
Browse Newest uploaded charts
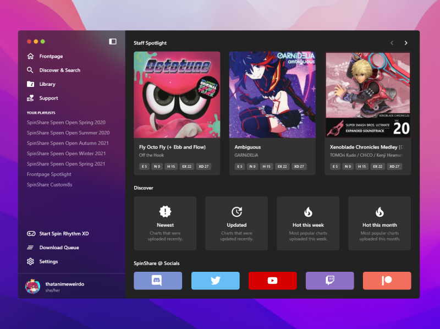pyautogui.click(x=165, y=223)
